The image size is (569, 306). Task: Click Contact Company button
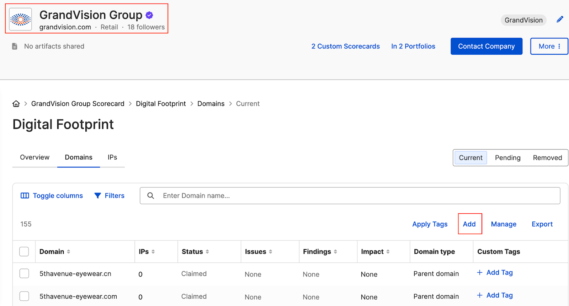pyautogui.click(x=486, y=46)
